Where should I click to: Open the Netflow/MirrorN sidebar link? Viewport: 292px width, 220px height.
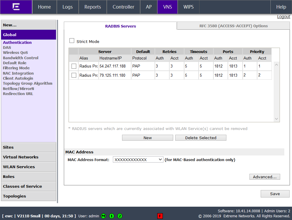click(18, 89)
